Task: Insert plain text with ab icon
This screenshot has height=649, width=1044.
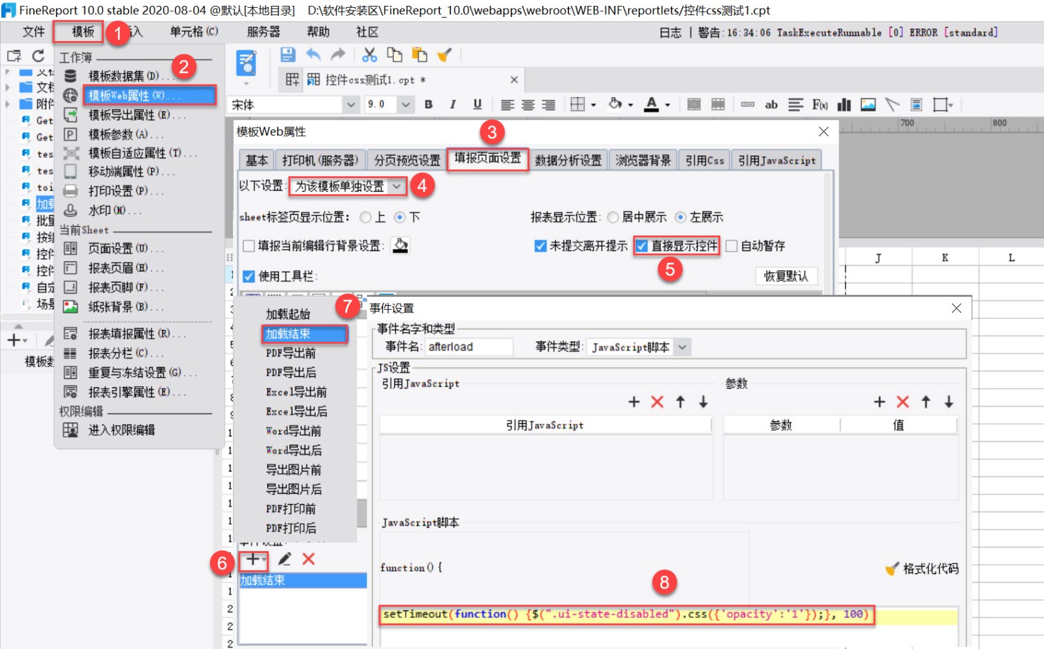Action: tap(771, 104)
